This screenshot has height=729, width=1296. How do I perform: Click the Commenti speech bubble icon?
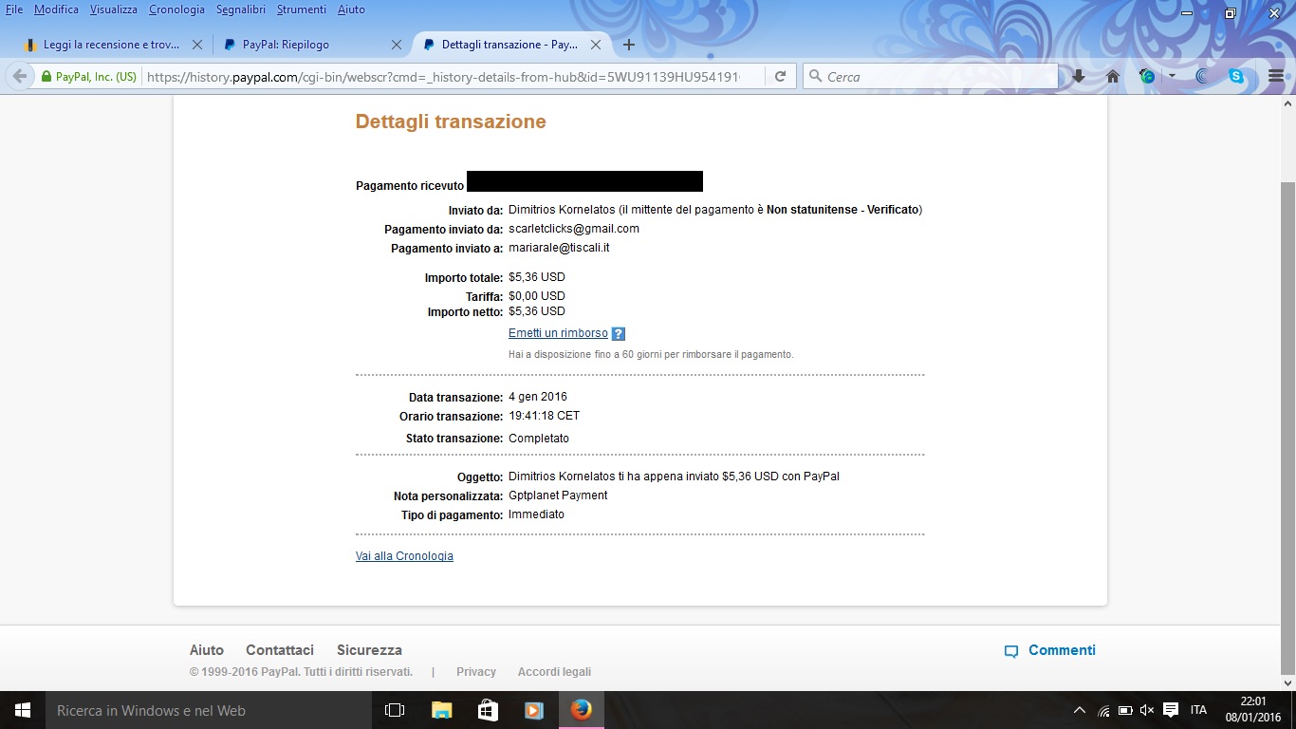[x=1011, y=651]
